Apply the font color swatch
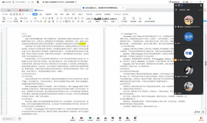The width and height of the screenshot is (207, 123). 49,21
